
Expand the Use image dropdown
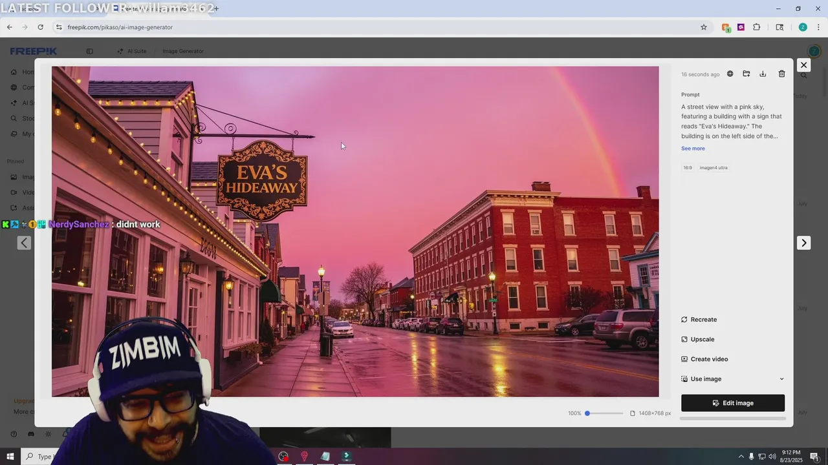(x=733, y=379)
